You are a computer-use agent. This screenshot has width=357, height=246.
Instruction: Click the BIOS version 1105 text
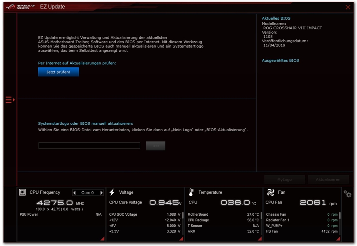click(x=268, y=36)
